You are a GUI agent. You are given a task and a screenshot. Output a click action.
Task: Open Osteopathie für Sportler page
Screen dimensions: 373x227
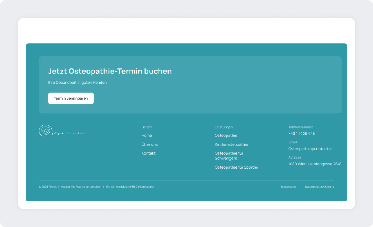pos(237,167)
